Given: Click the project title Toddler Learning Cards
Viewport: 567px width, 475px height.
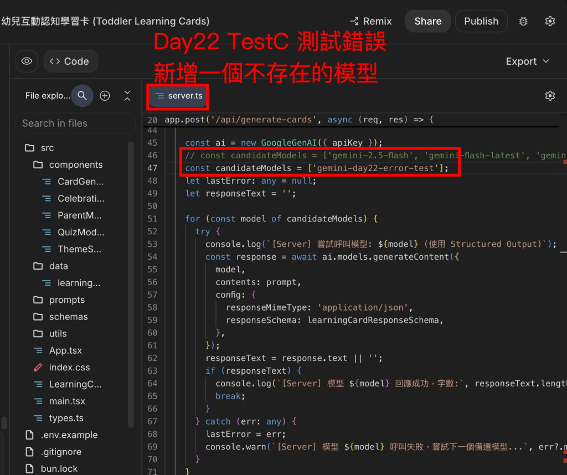Looking at the screenshot, I should [105, 22].
